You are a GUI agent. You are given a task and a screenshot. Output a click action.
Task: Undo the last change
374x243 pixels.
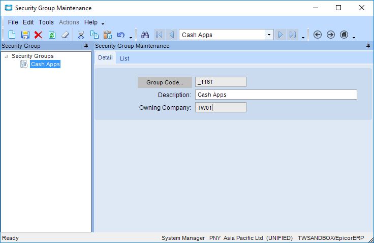[121, 35]
